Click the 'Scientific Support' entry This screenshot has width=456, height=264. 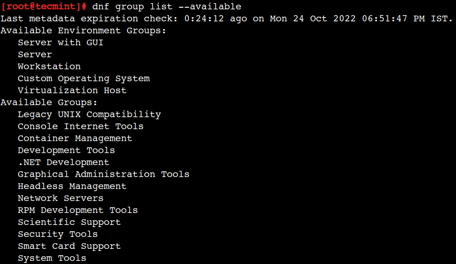pos(69,222)
